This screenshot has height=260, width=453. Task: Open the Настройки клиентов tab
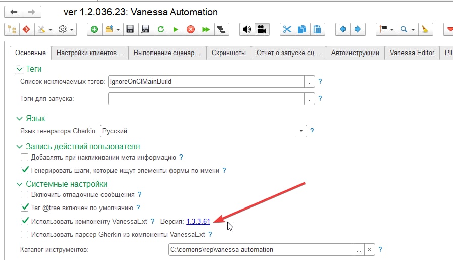click(x=89, y=53)
